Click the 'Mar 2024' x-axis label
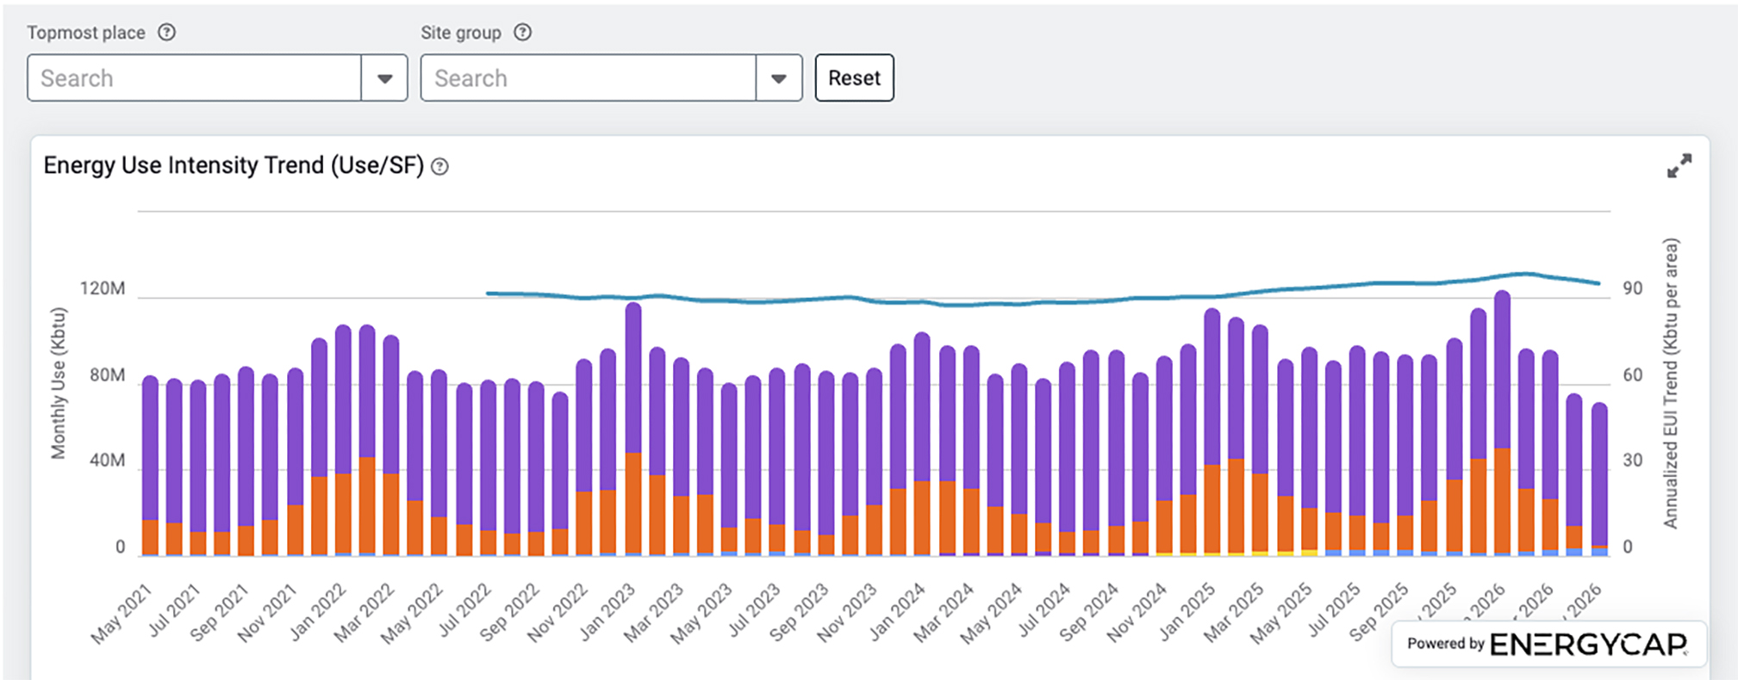The width and height of the screenshot is (1738, 680). (943, 613)
